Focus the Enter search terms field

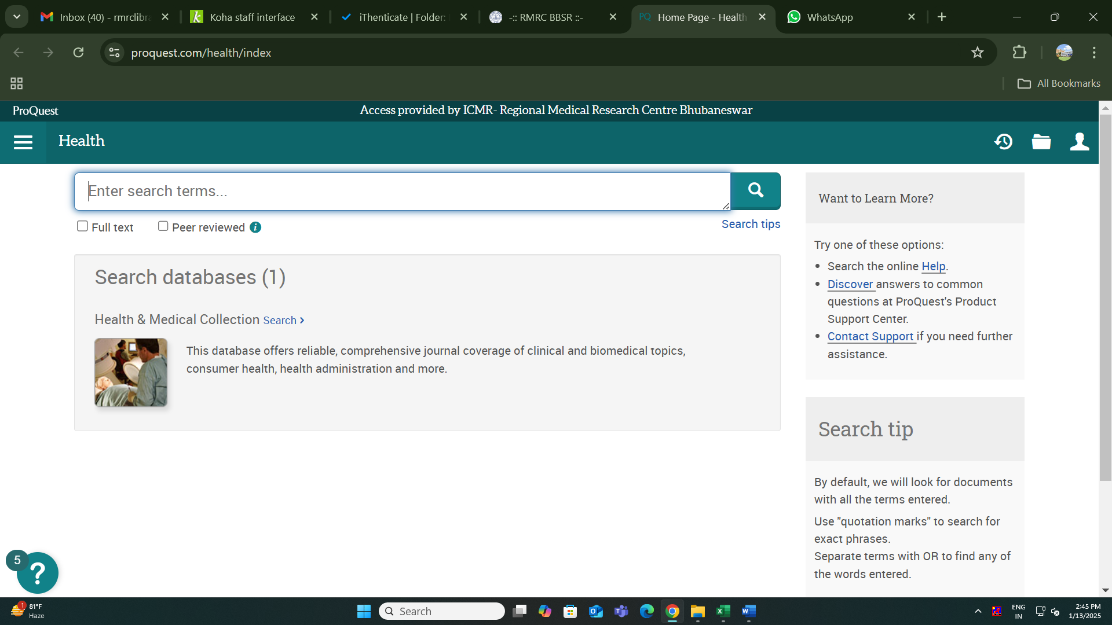pos(402,191)
